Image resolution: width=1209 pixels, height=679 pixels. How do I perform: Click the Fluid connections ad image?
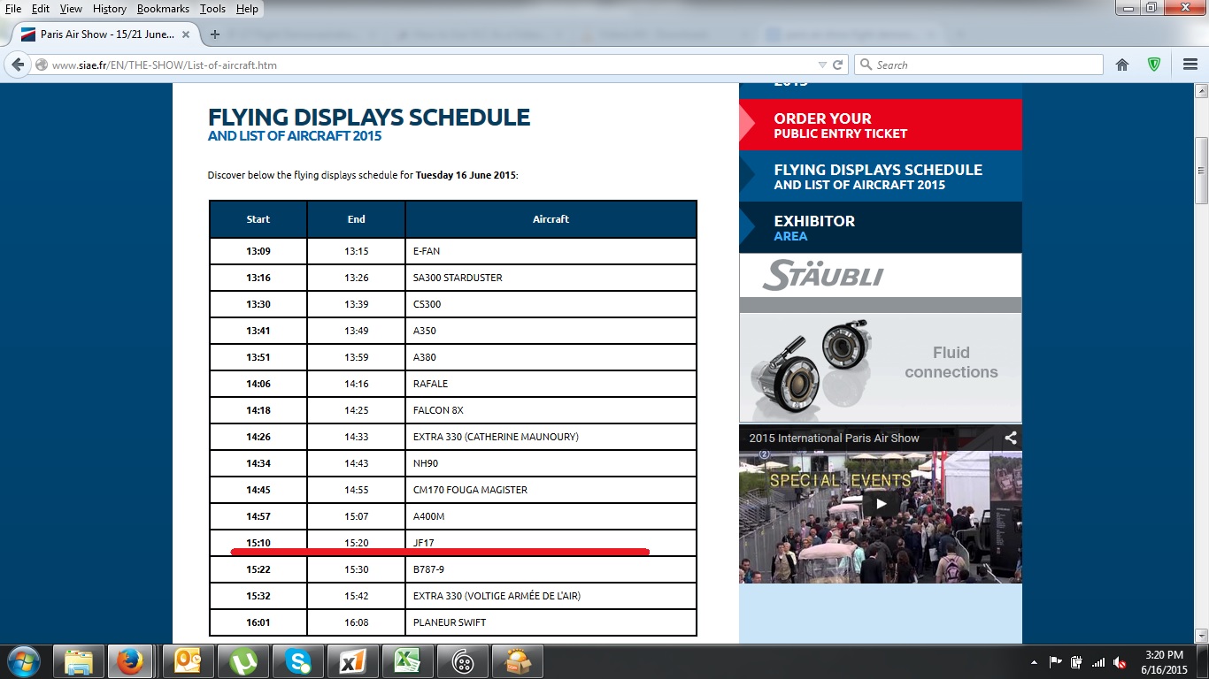click(880, 368)
